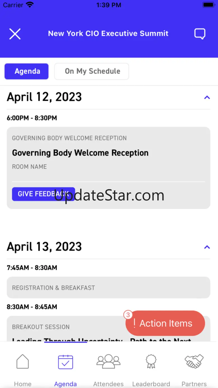Tap the Wi-Fi status bar icon

point(29,5)
